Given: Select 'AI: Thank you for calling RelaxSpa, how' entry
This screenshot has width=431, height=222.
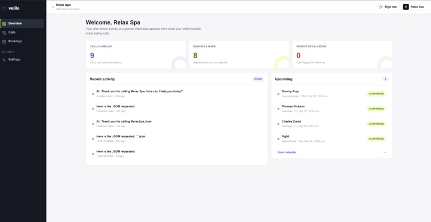Looking at the screenshot, I should tap(177, 124).
